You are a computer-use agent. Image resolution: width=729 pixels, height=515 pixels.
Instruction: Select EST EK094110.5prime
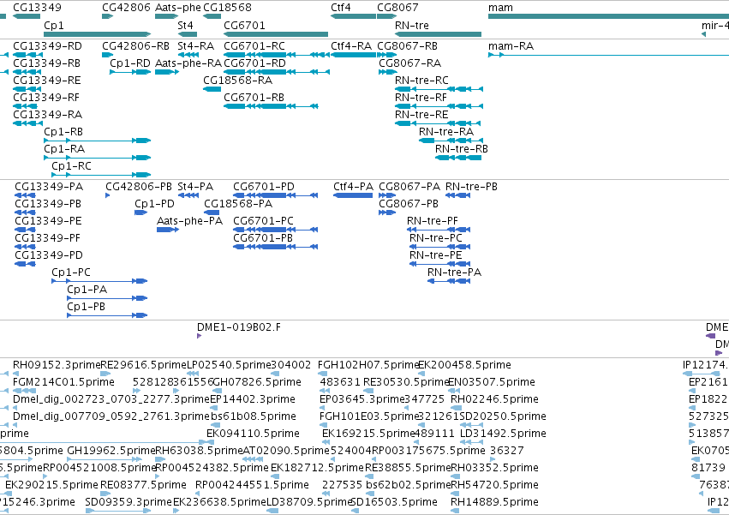tap(253, 434)
